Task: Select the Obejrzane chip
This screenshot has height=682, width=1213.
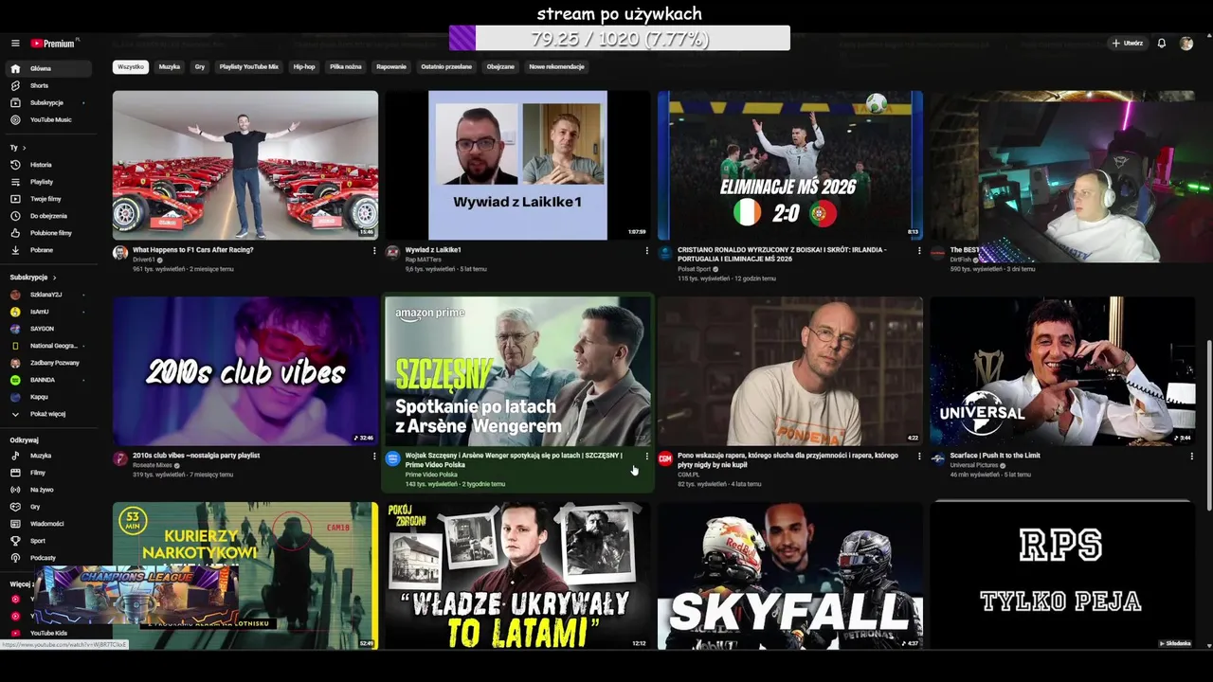Action: 500,67
